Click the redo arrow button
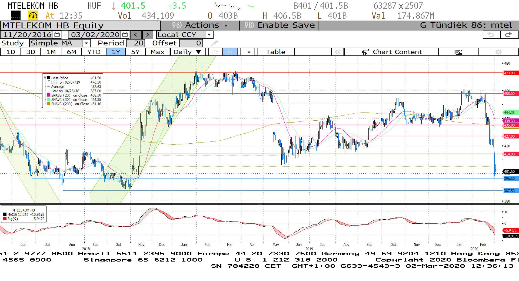 coord(509,35)
